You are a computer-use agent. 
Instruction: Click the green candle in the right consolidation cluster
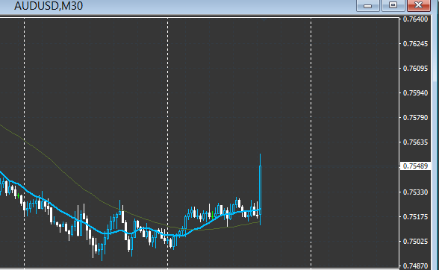click(213, 216)
